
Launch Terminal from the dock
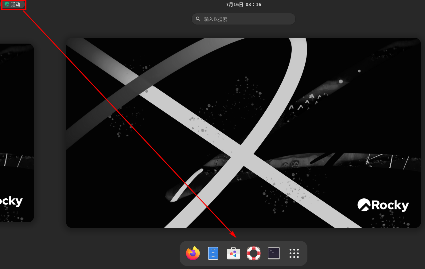(274, 253)
